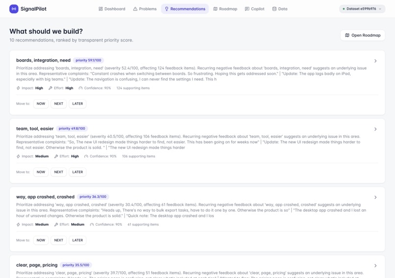This screenshot has width=395, height=278.
Task: Open the Dataset e599b976 dropdown
Action: point(362,9)
